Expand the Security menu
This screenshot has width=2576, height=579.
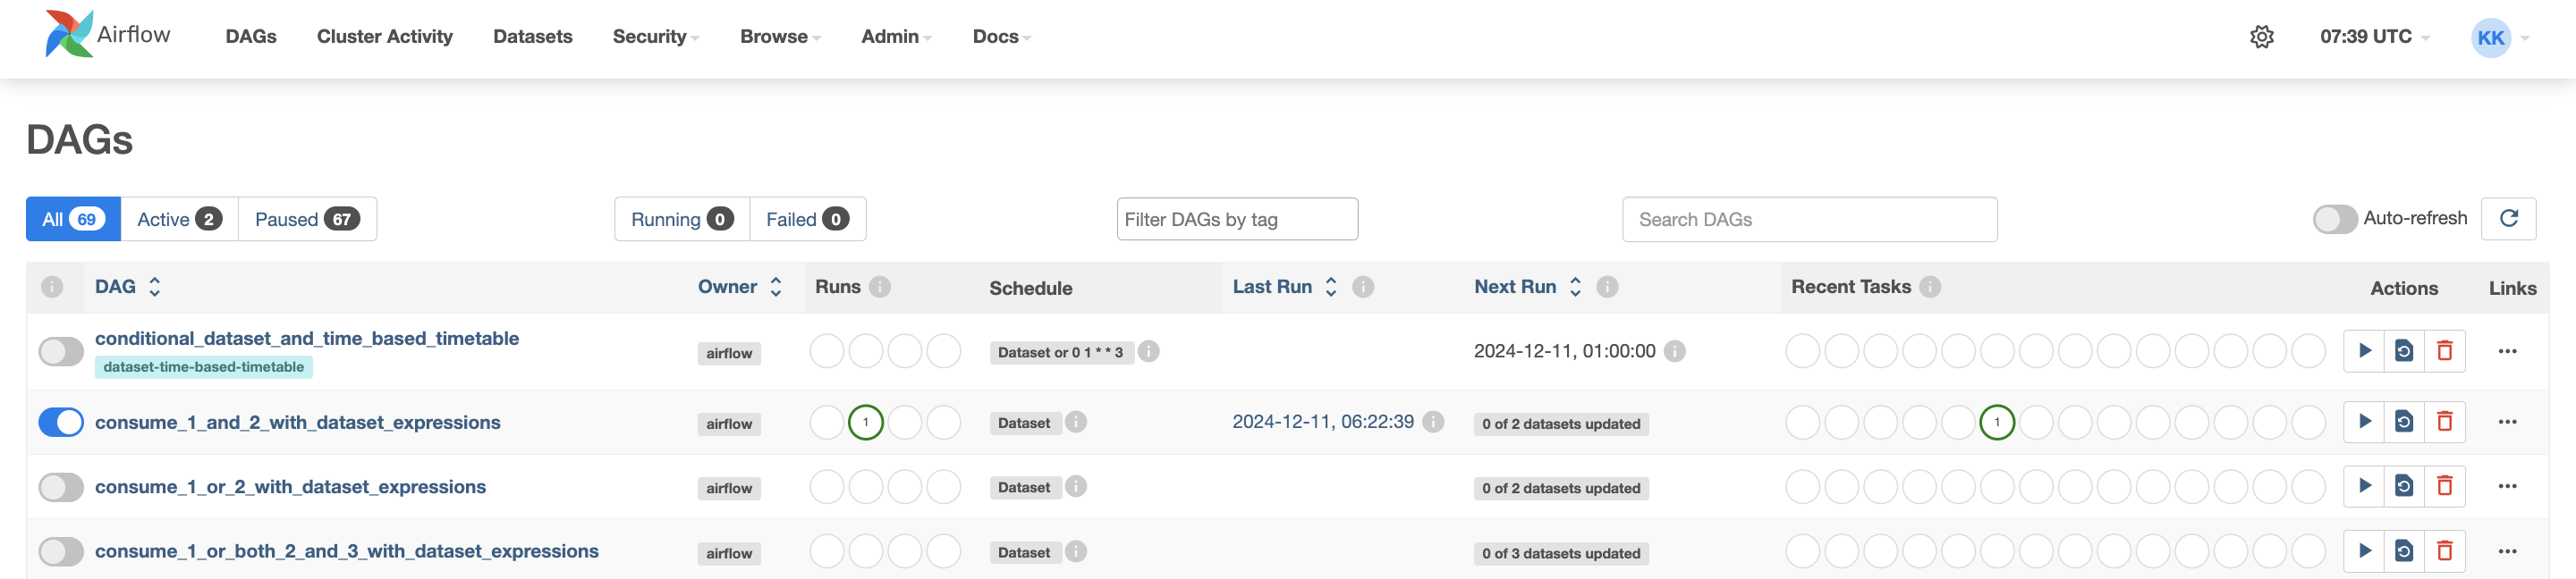[655, 37]
